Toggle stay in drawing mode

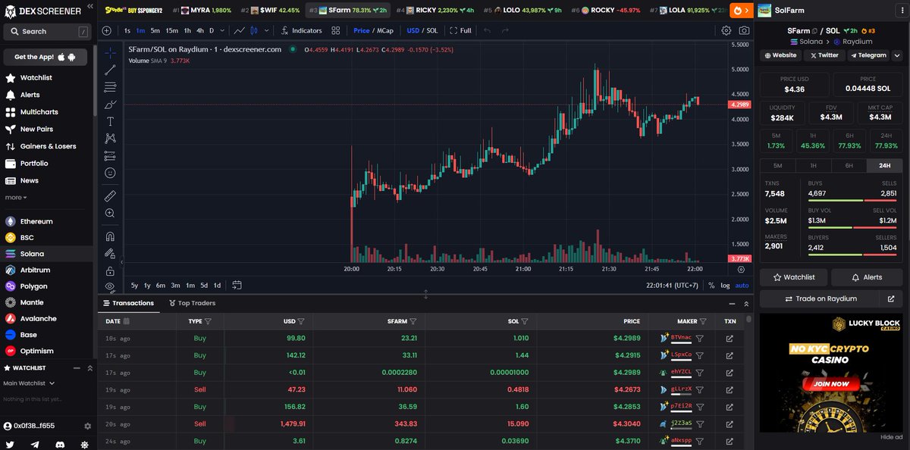[111, 254]
